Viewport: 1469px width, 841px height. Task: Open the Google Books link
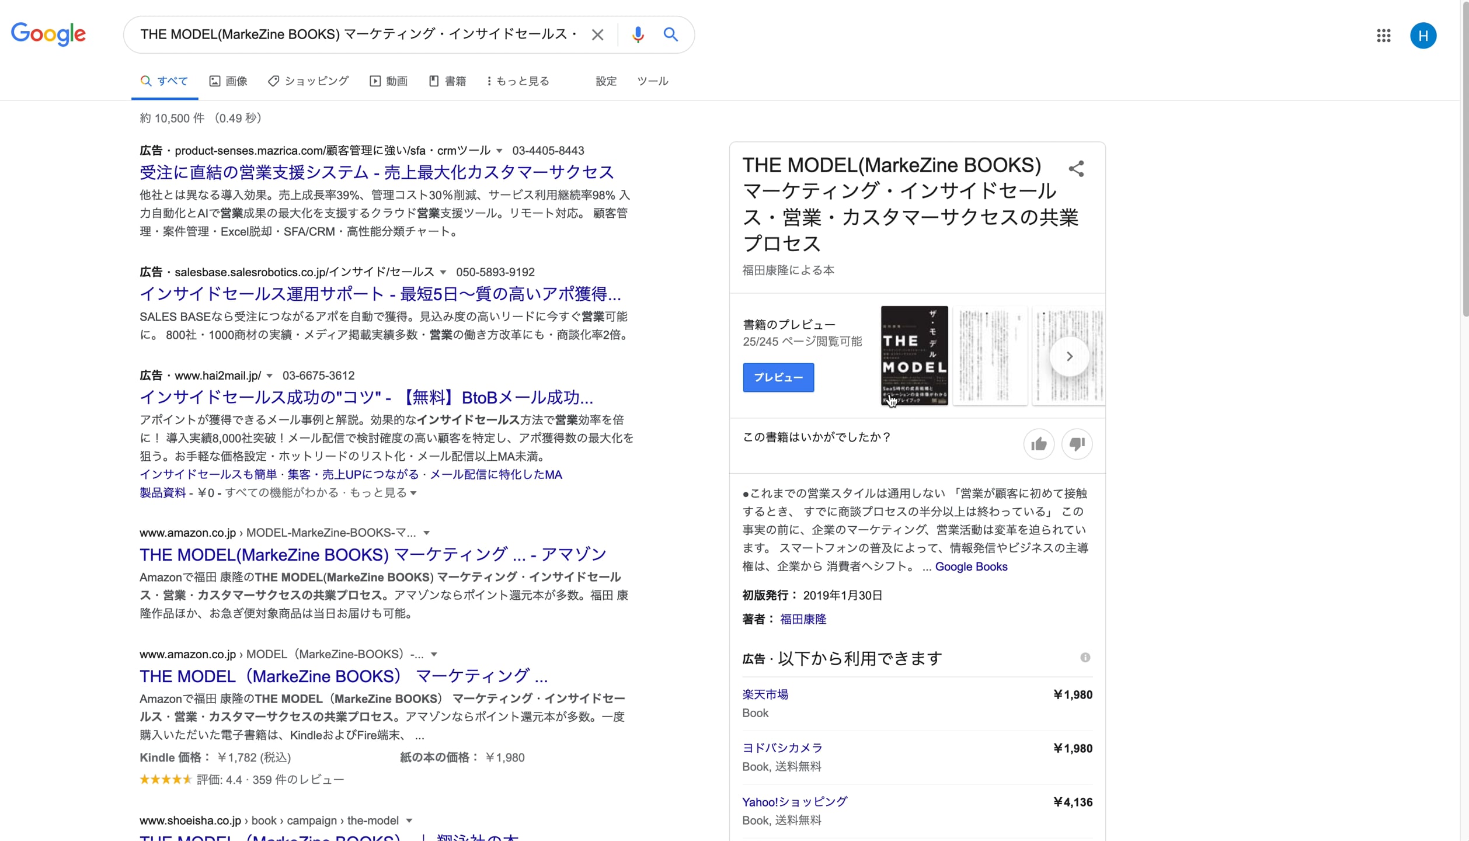click(970, 567)
